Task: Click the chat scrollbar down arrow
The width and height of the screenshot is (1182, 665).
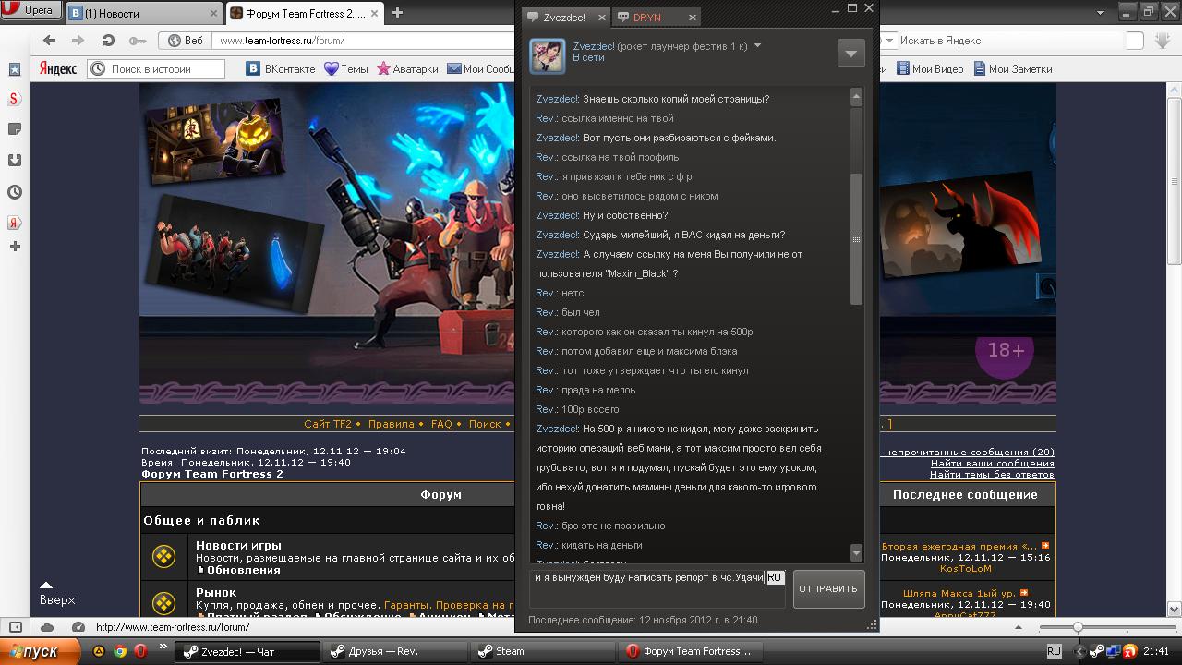Action: tap(856, 553)
